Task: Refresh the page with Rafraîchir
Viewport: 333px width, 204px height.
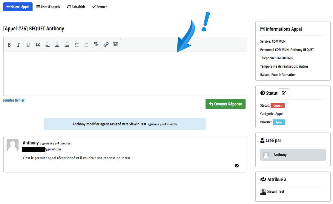Action: point(76,7)
